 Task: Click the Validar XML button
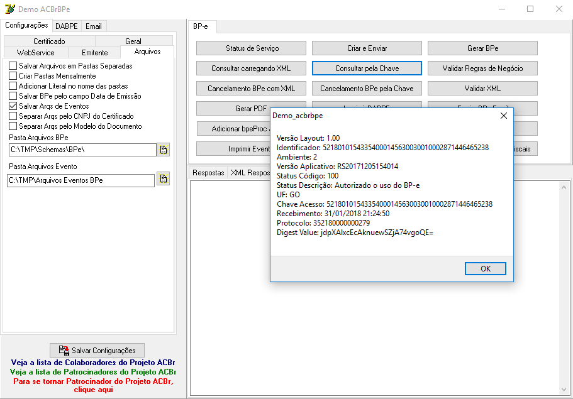[x=482, y=89]
